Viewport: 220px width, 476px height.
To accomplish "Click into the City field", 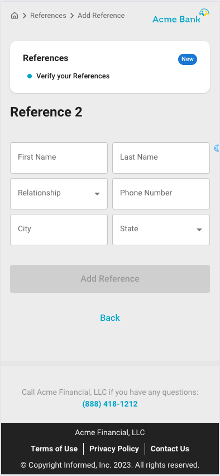I will pos(59,230).
